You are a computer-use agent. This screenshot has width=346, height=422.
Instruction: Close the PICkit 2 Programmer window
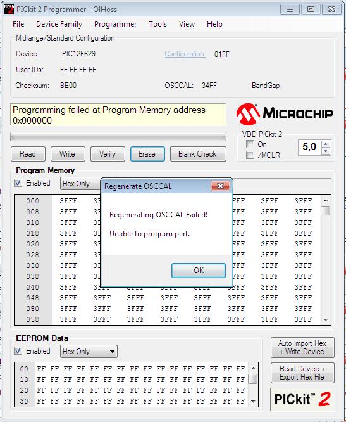click(331, 10)
